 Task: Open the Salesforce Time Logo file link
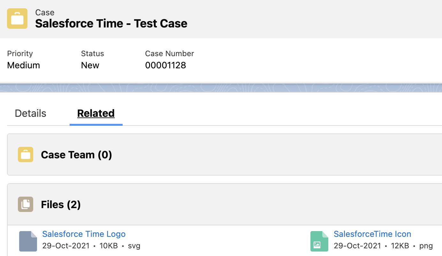pos(84,234)
